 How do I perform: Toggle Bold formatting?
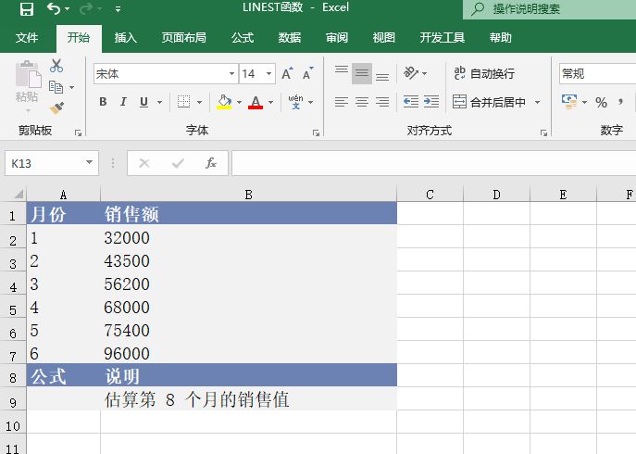(103, 102)
